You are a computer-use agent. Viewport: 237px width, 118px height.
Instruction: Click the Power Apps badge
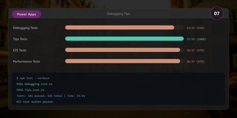26,14
